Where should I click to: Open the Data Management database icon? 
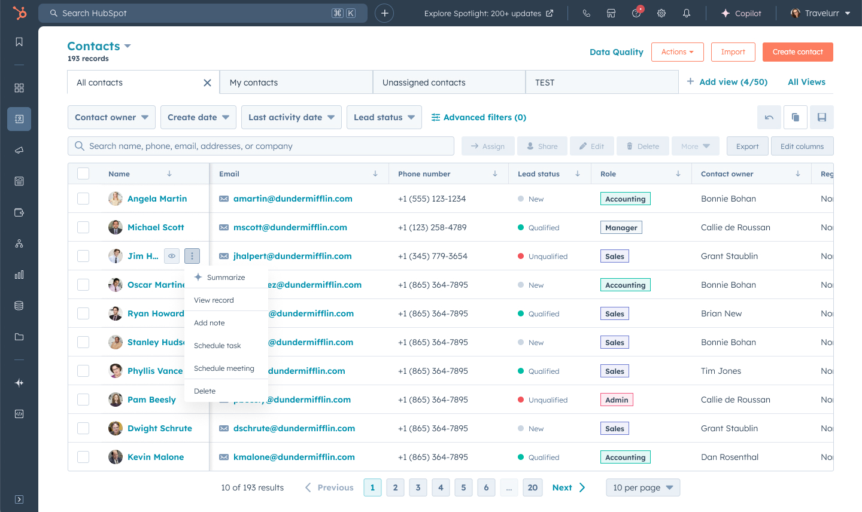pyautogui.click(x=19, y=306)
